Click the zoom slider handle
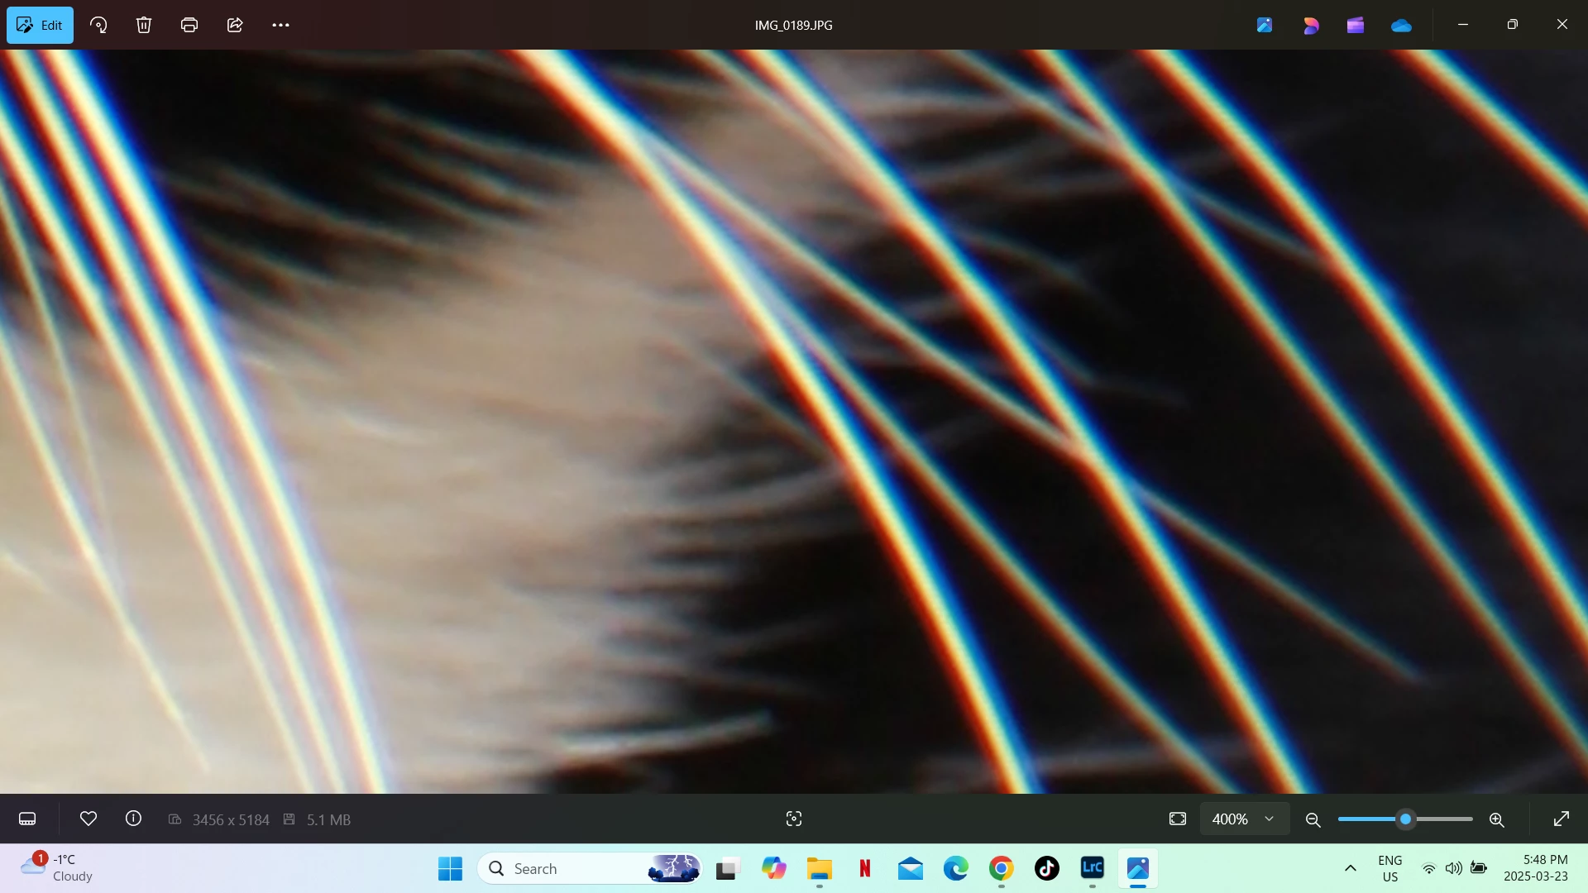 1405,819
